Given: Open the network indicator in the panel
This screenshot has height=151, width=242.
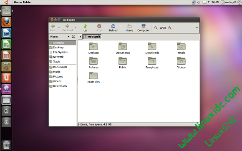Looking at the screenshot, I should [194, 3].
